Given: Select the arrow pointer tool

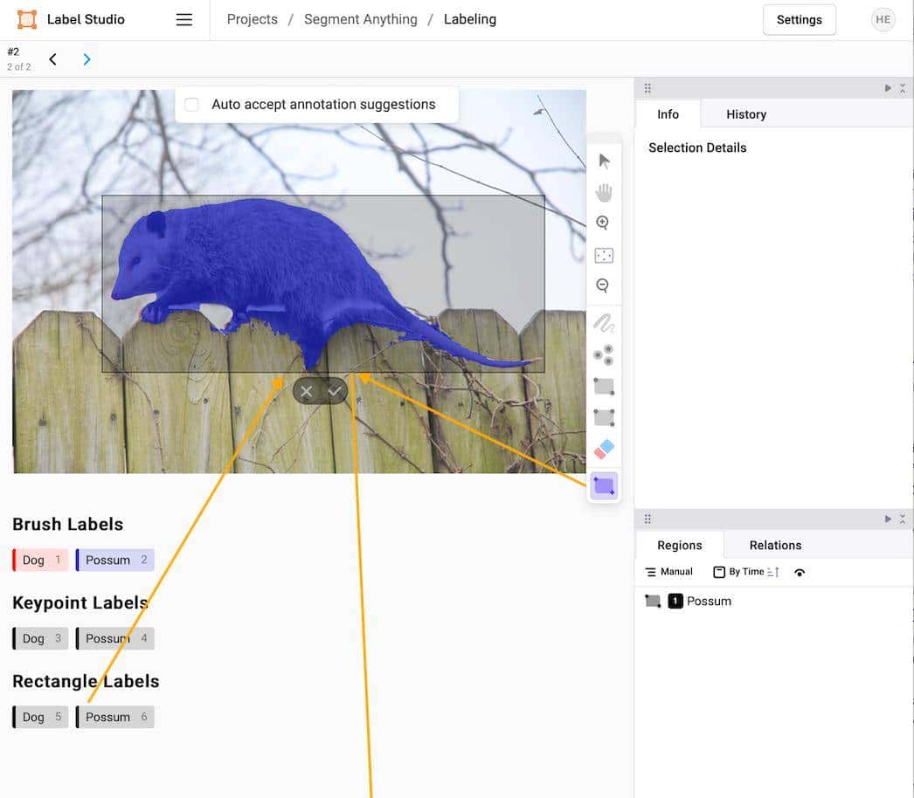Looking at the screenshot, I should (604, 161).
